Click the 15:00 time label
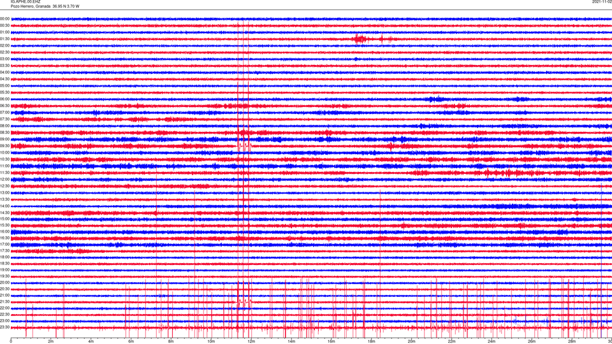Screen dimensions: 612x344 tap(5, 219)
